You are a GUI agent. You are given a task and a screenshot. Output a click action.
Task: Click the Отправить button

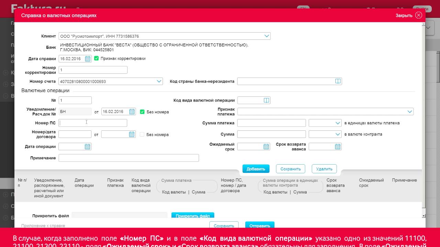260,225
